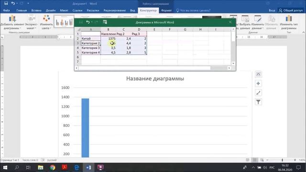Open the Ссылки tab

(x=77, y=11)
